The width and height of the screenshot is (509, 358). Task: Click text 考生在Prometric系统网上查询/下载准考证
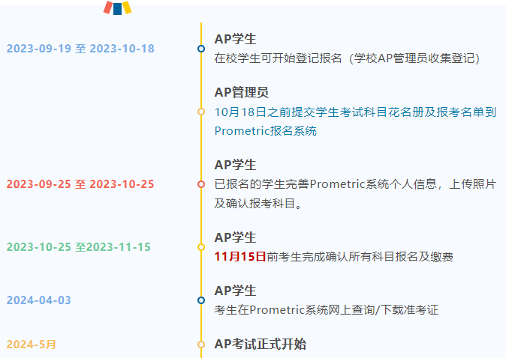(327, 310)
